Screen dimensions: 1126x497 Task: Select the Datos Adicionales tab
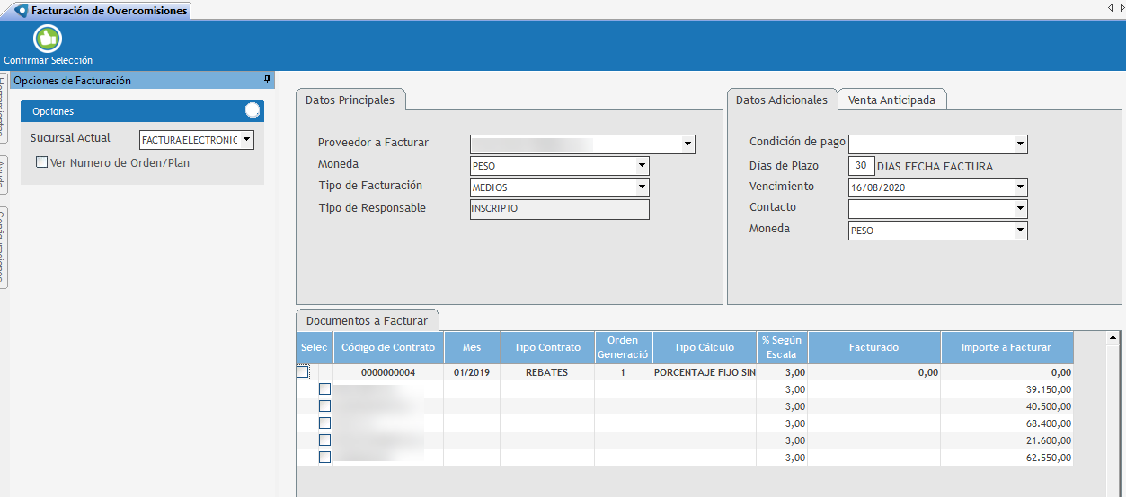click(x=781, y=100)
